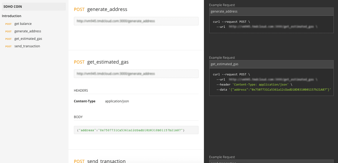Screen dimensions: 338x163
Task: Select the --data line in get_estimated_gas example
Action: pos(274,90)
